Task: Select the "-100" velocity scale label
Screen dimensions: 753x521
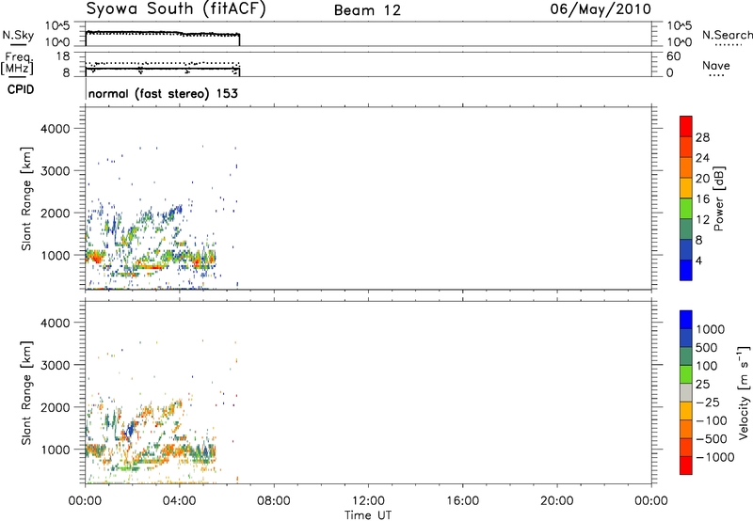Action: [x=712, y=420]
